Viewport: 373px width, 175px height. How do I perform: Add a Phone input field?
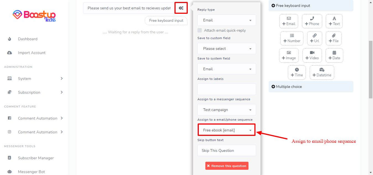312,21
